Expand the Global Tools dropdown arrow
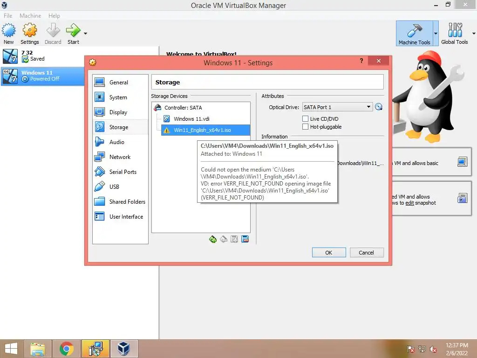The height and width of the screenshot is (358, 477). tap(474, 34)
